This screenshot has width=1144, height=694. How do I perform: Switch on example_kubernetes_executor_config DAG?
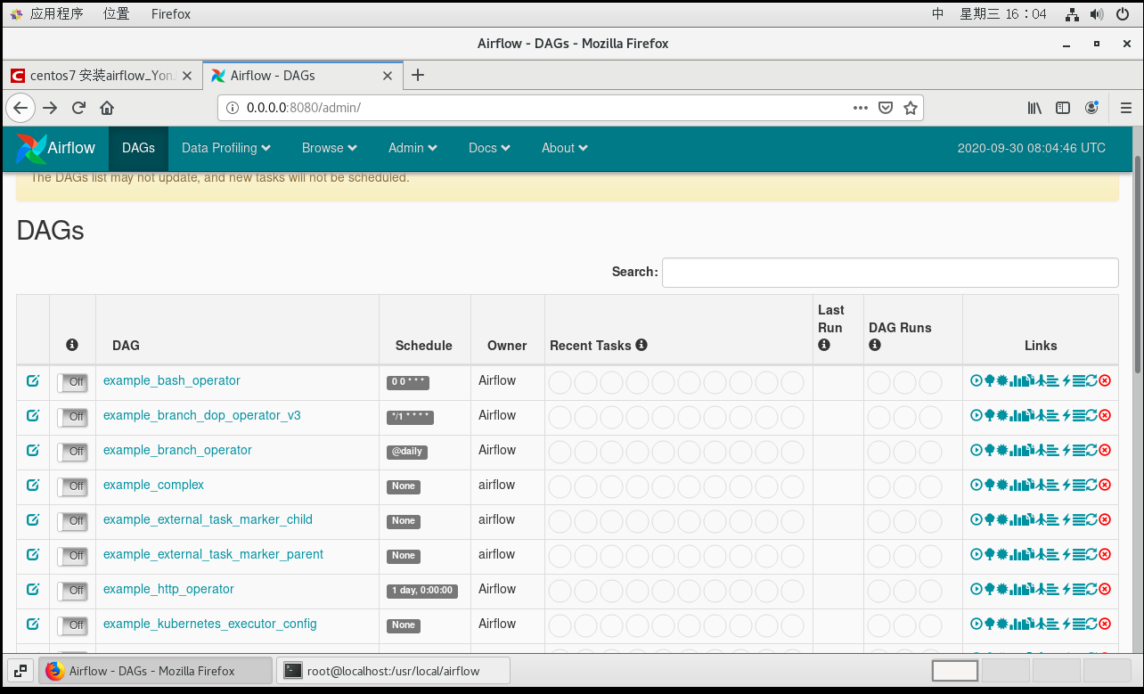click(x=72, y=625)
